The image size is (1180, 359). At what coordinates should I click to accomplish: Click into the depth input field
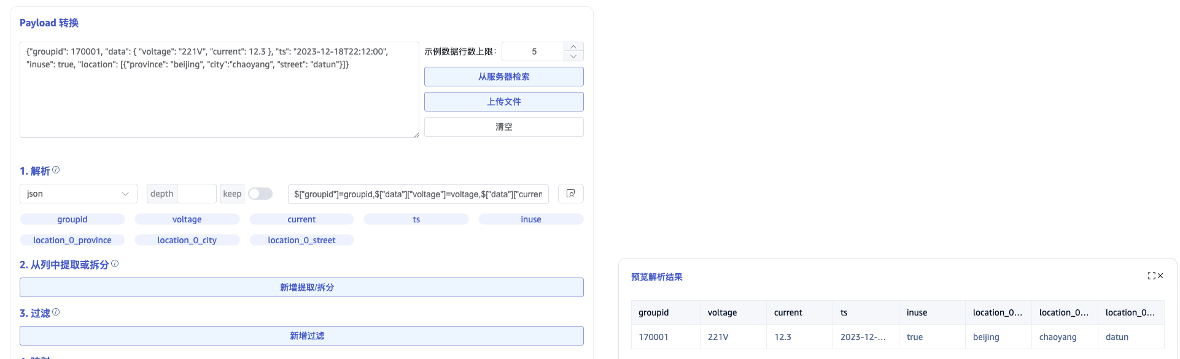coord(196,194)
